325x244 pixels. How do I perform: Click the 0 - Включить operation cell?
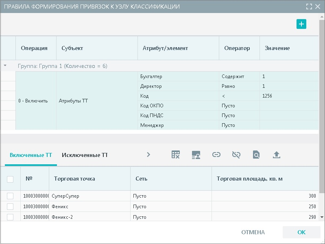point(36,101)
